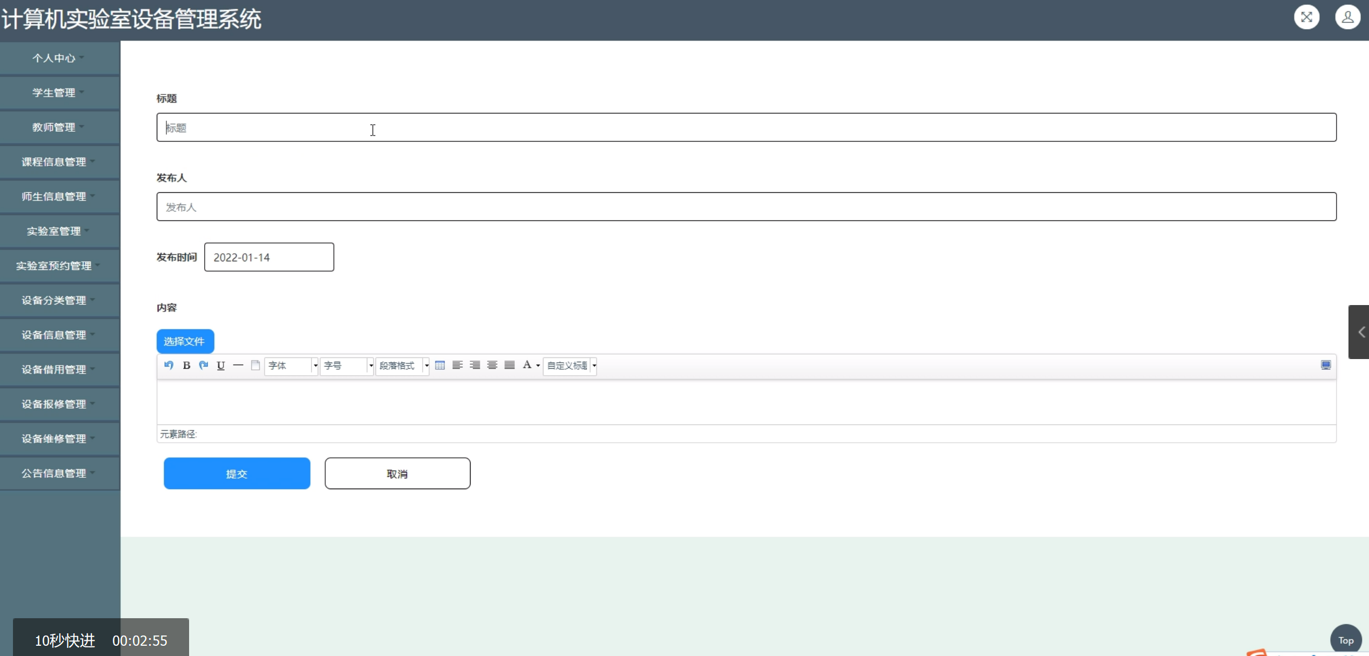Open the 字体 font dropdown
The height and width of the screenshot is (656, 1369).
pos(291,366)
